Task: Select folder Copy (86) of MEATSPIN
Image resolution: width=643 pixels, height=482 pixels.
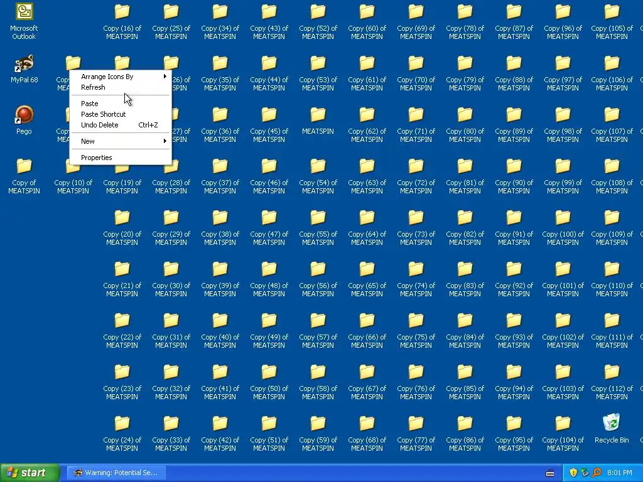Action: 465,433
